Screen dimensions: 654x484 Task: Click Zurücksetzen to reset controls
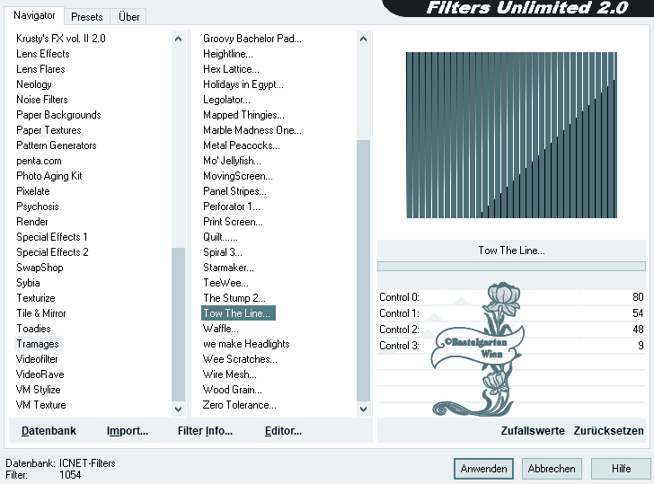[608, 431]
